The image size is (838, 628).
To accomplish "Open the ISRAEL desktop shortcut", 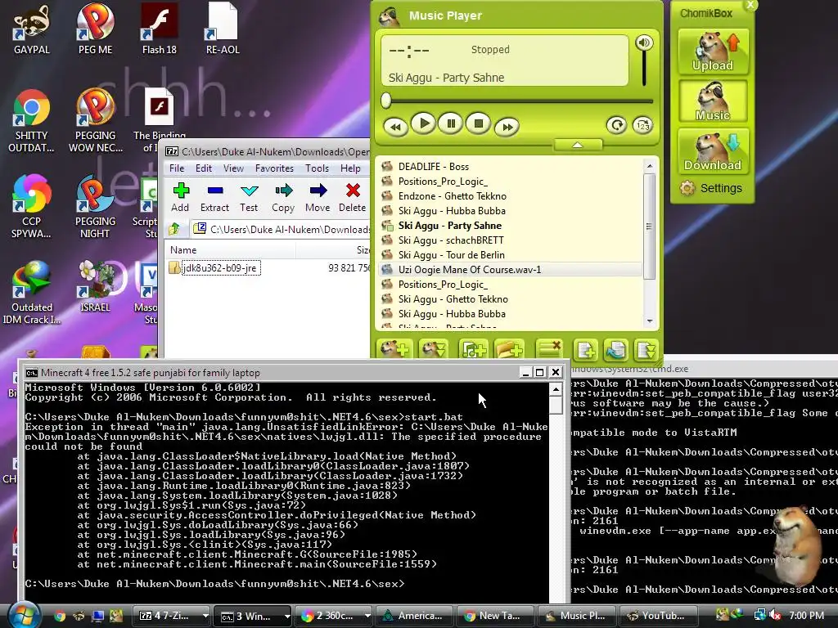I will pos(95,286).
